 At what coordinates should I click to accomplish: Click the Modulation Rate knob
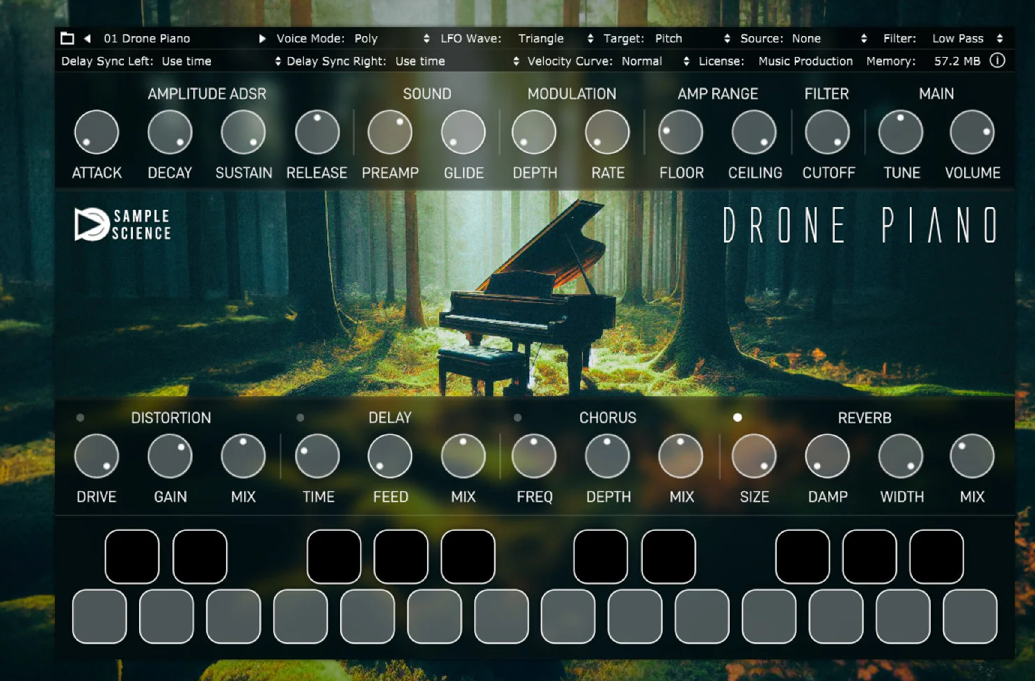[607, 132]
